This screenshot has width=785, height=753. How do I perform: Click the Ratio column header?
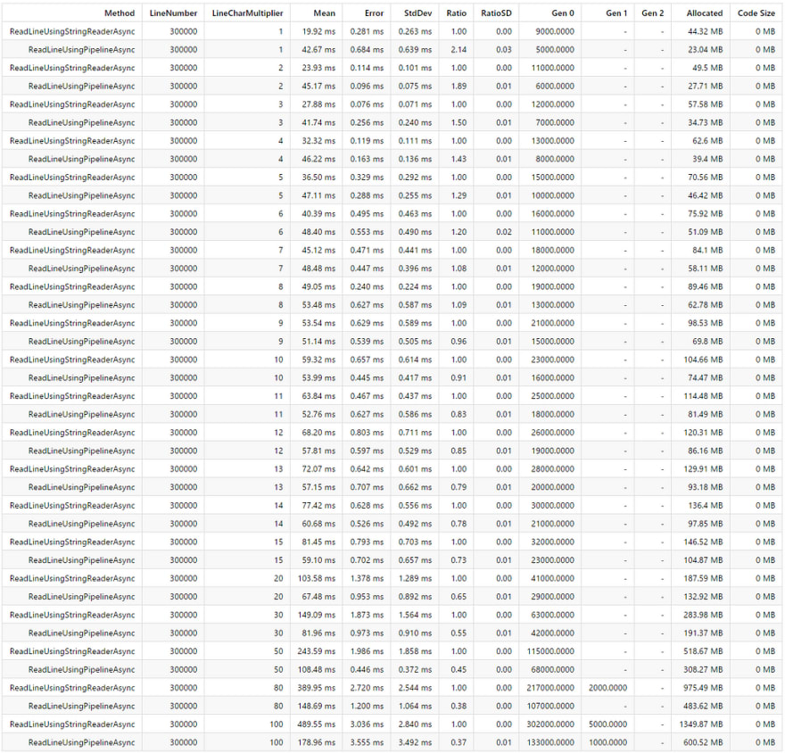(456, 13)
